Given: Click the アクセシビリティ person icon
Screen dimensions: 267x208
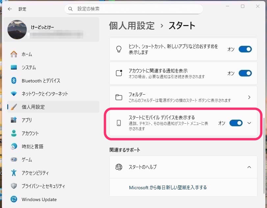Looking at the screenshot, I should point(14,173).
